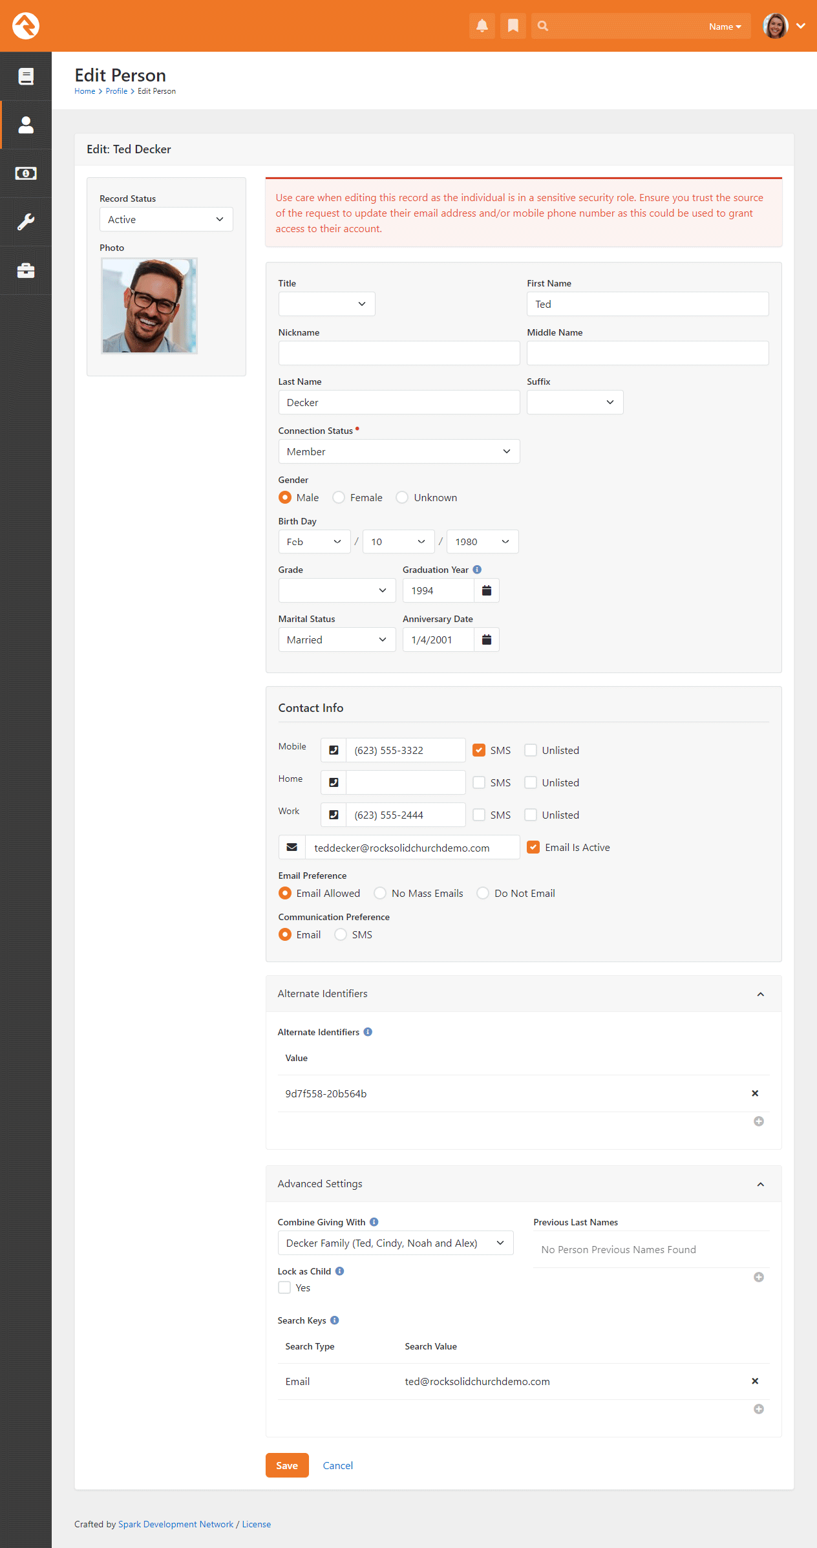Open the Intranet sidebar icon
Screen dimensions: 817x1548
click(26, 76)
